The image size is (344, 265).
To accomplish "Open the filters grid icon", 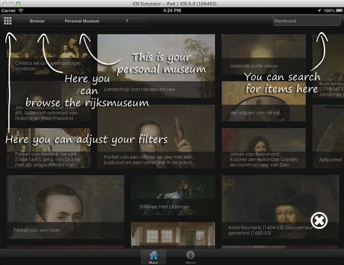I will point(8,21).
